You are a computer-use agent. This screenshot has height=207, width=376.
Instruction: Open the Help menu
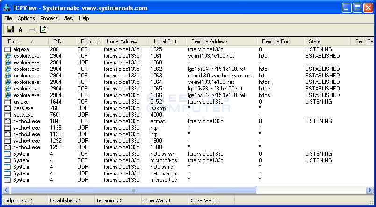click(84, 19)
